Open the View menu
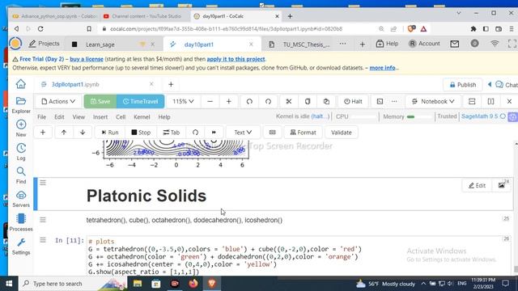Image resolution: width=518 pixels, height=291 pixels. coord(79,116)
